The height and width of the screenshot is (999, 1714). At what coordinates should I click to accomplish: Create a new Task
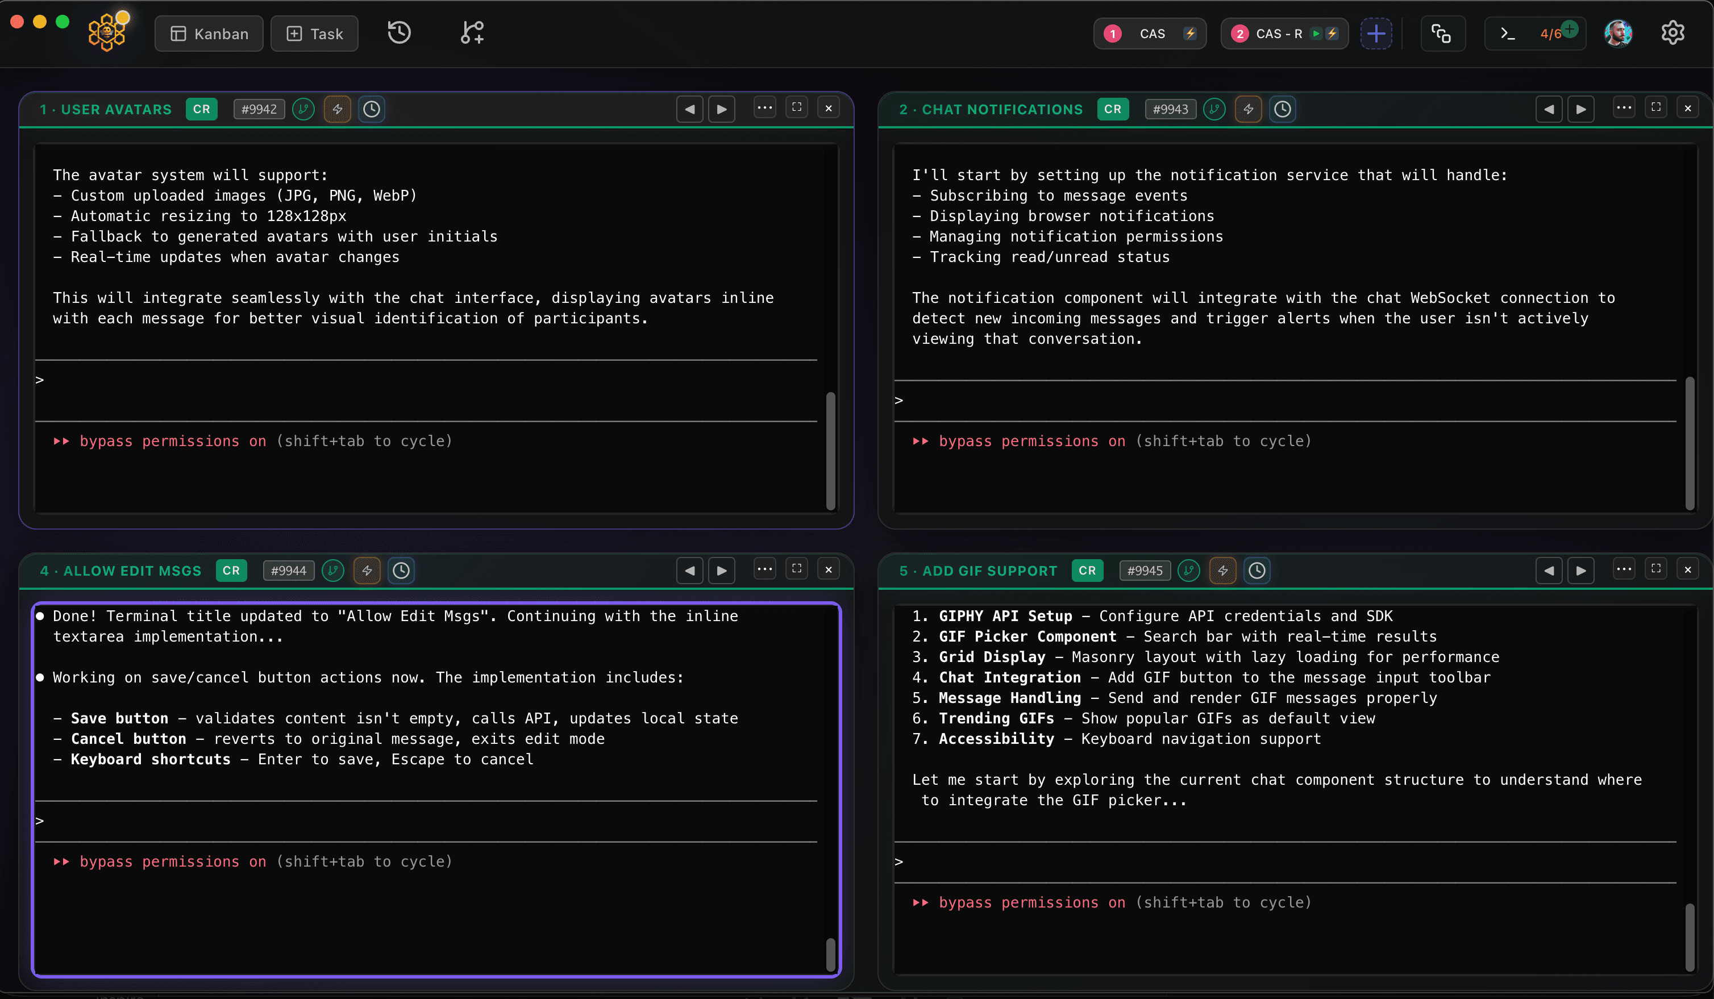coord(314,34)
